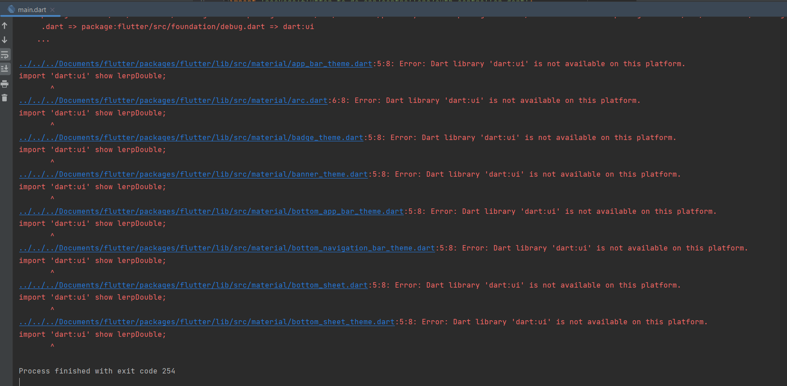Click the Dart icon on main.dart tab

pos(11,9)
